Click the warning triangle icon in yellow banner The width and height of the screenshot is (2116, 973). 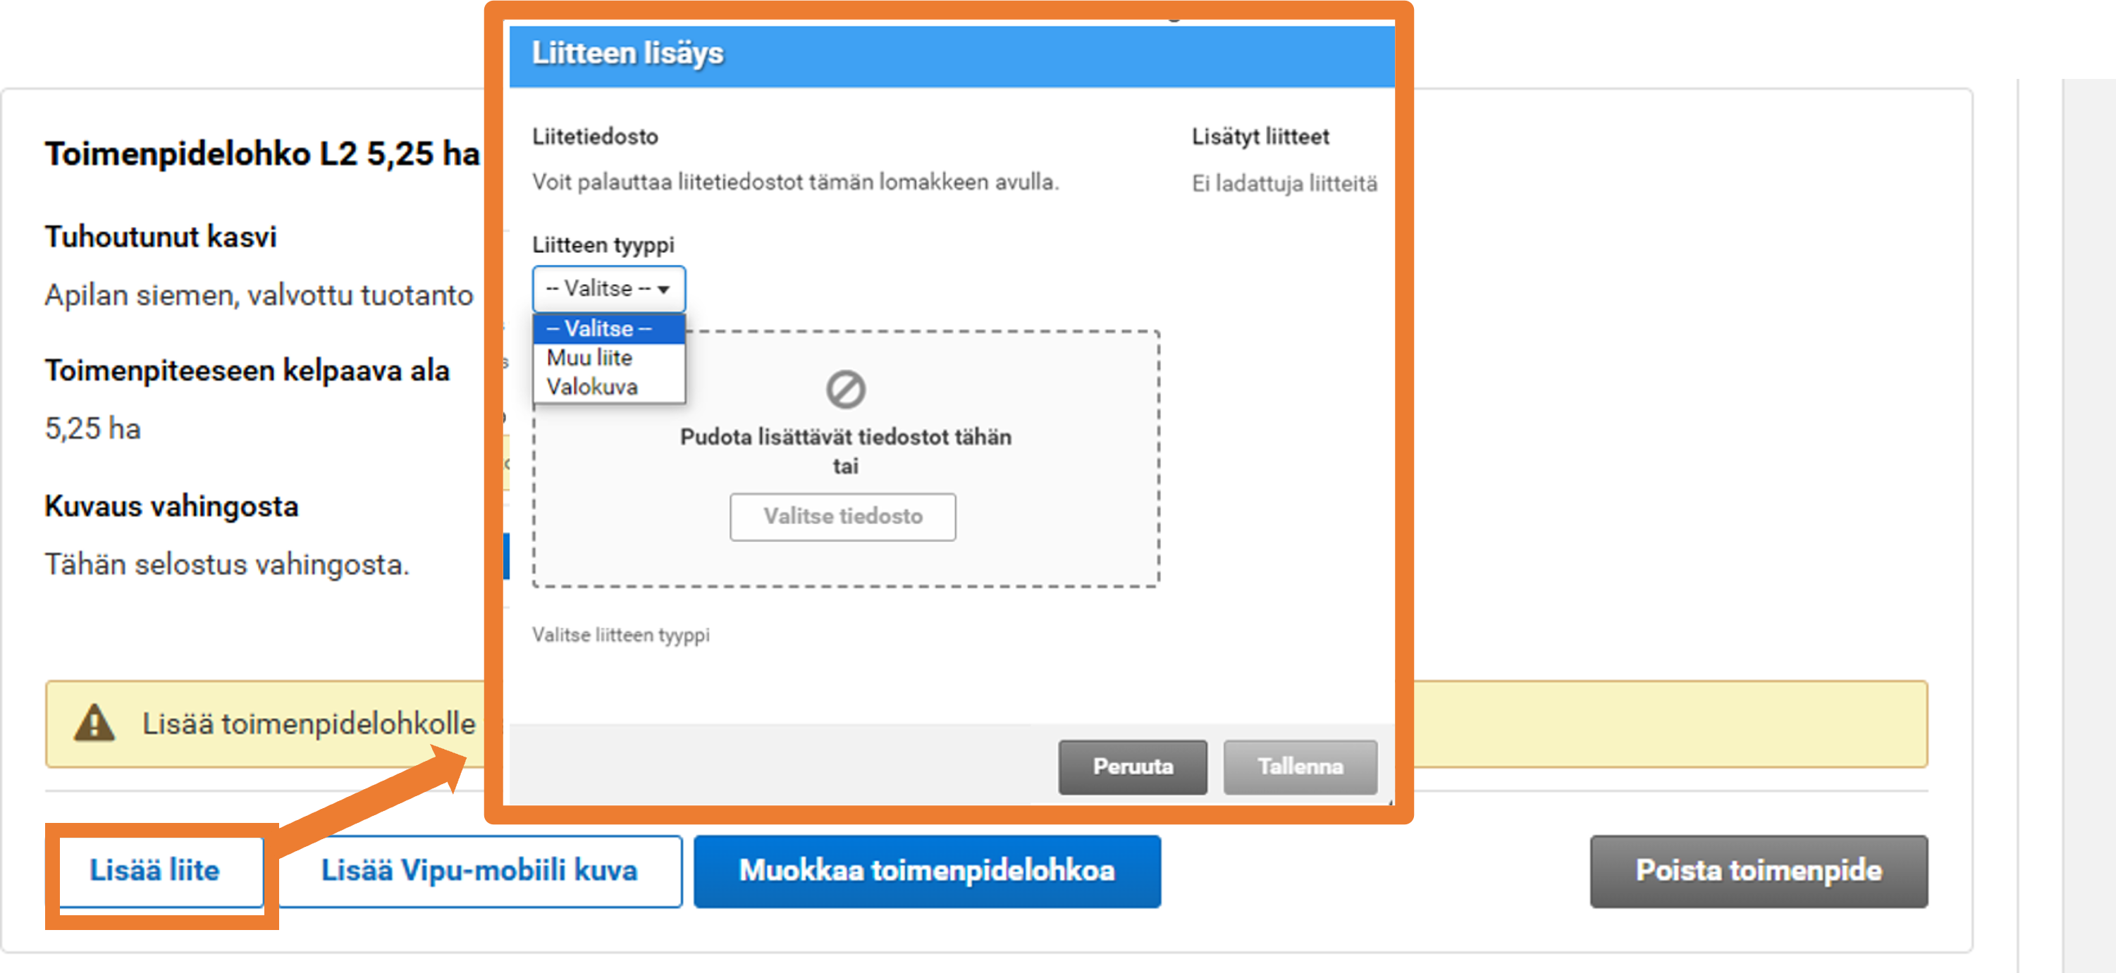94,724
